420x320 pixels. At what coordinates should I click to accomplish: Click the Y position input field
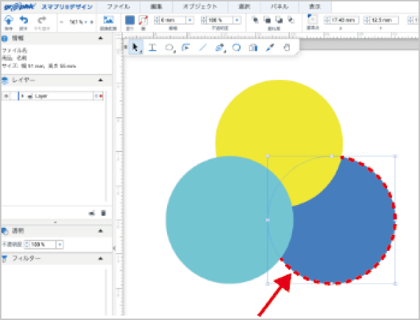point(384,20)
